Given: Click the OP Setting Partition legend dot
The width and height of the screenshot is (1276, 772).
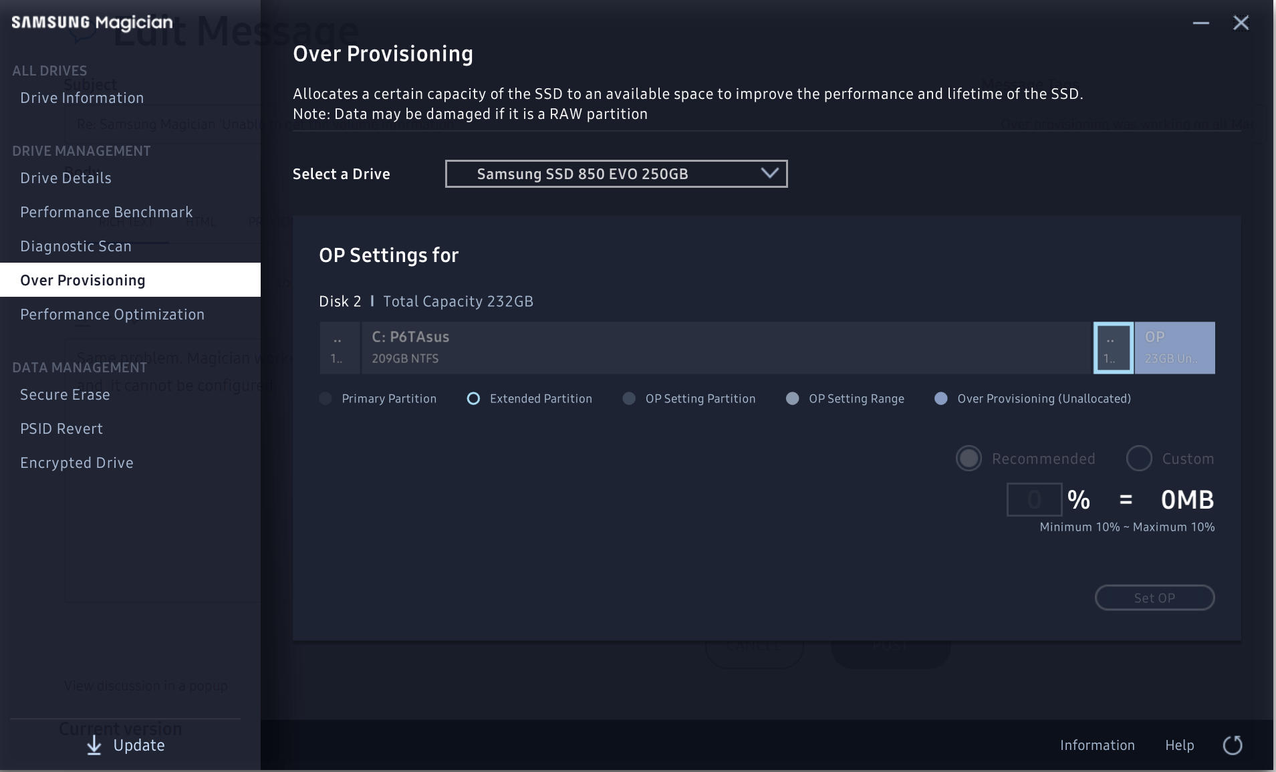Looking at the screenshot, I should 629,399.
